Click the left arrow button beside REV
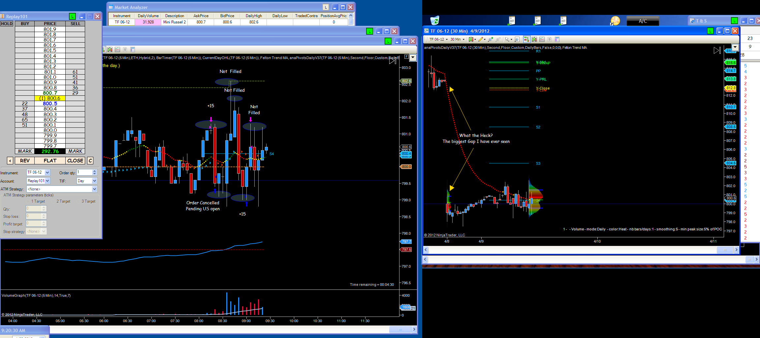 (x=10, y=161)
